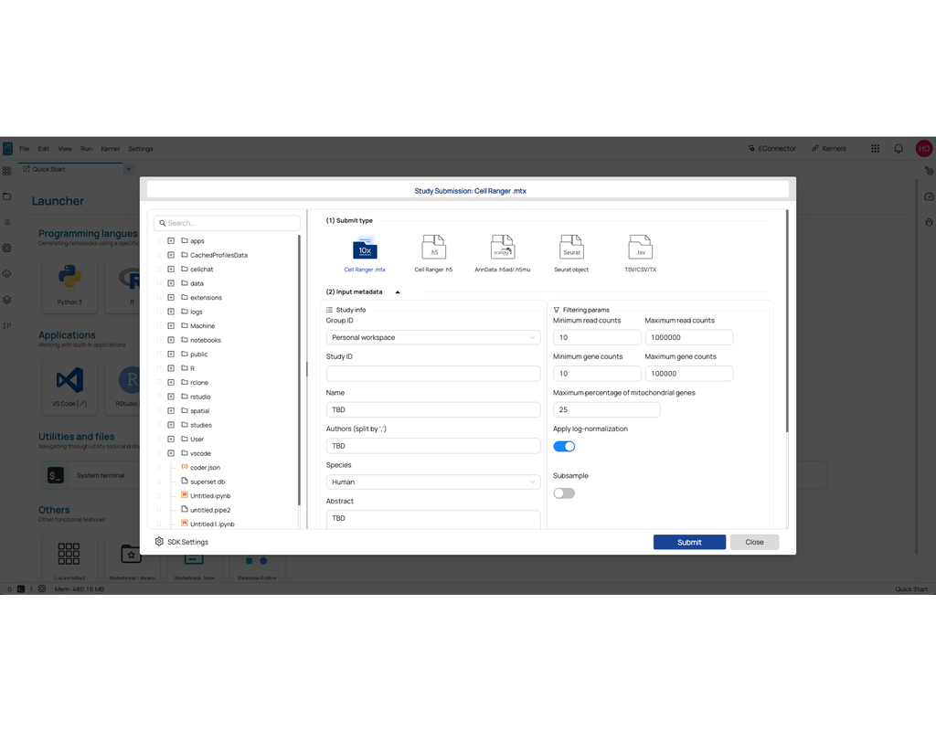
Task: Pick the AnnData .h5ad/.h5mu icon
Action: [x=502, y=248]
